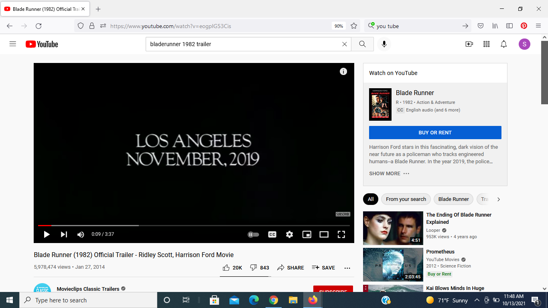Click the BUY OR RENT button
Screen dimensions: 548x308
tap(435, 132)
